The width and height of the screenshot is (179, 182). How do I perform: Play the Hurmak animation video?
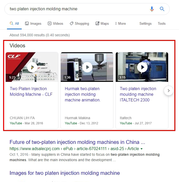click(x=87, y=67)
